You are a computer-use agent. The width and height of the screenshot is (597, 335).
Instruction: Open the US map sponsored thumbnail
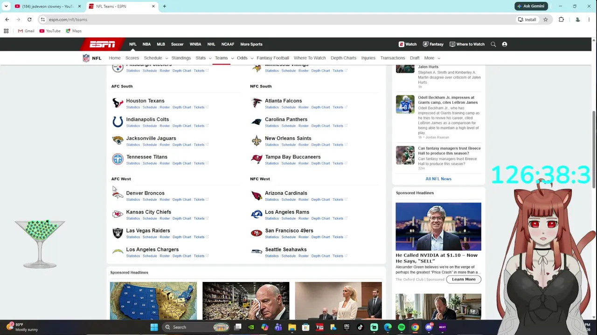[x=153, y=301]
